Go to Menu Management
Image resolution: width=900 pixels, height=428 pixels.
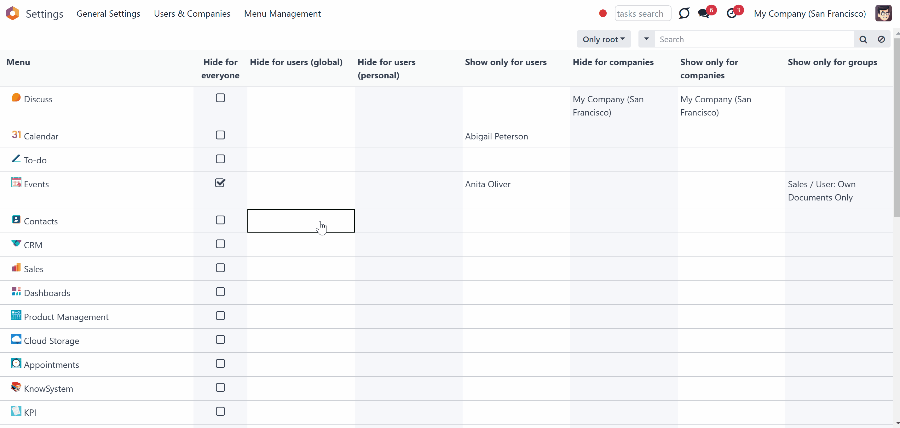pos(282,14)
